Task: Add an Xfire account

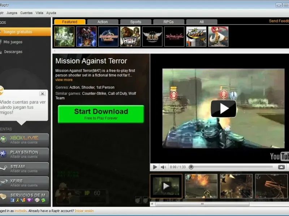Action: click(24, 183)
